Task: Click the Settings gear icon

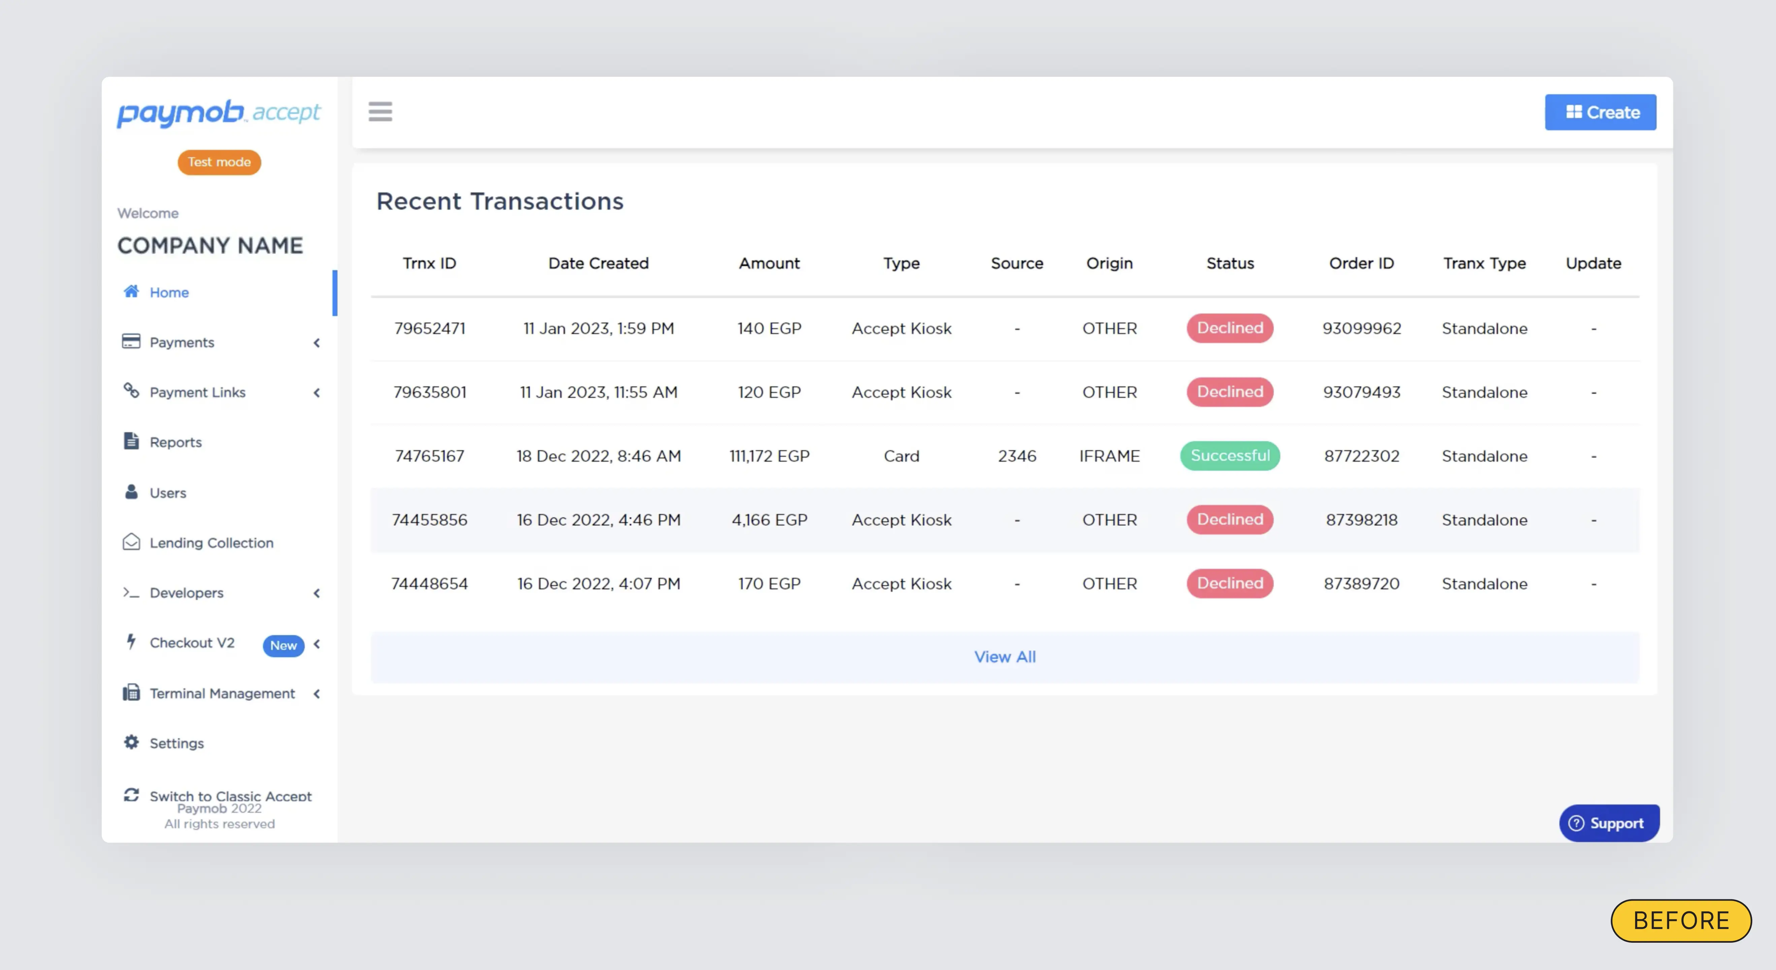Action: (x=131, y=743)
